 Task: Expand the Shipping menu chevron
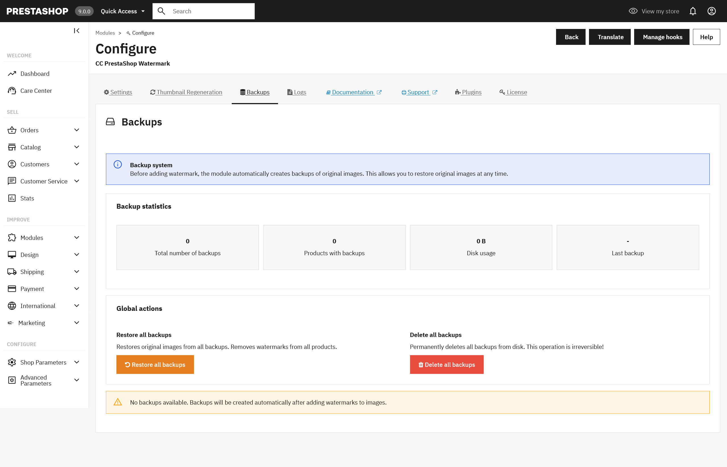[x=77, y=272]
